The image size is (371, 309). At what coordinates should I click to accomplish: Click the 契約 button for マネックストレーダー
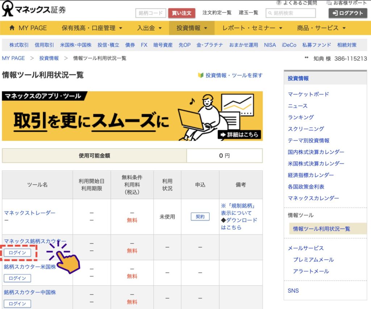200,217
